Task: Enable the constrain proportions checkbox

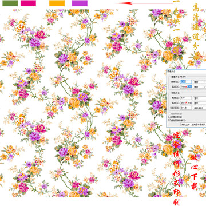Action: click(x=169, y=117)
